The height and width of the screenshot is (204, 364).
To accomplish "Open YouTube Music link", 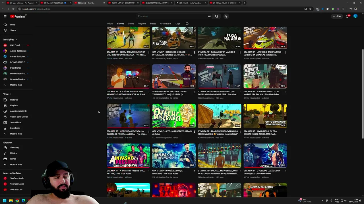I will point(17,184).
